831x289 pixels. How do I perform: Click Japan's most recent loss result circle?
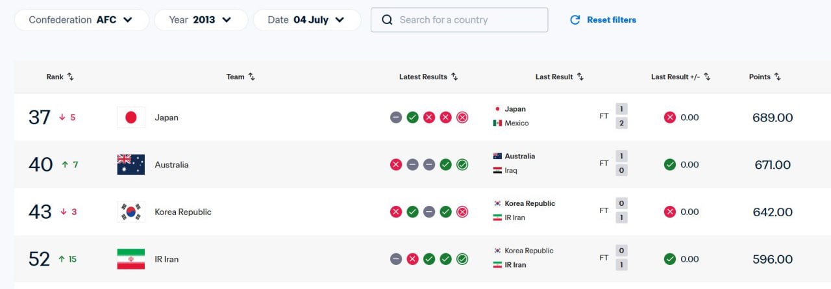pos(462,118)
